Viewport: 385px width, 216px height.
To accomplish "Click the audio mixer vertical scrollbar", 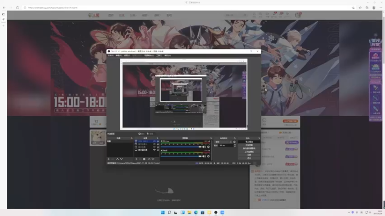I will pyautogui.click(x=211, y=150).
